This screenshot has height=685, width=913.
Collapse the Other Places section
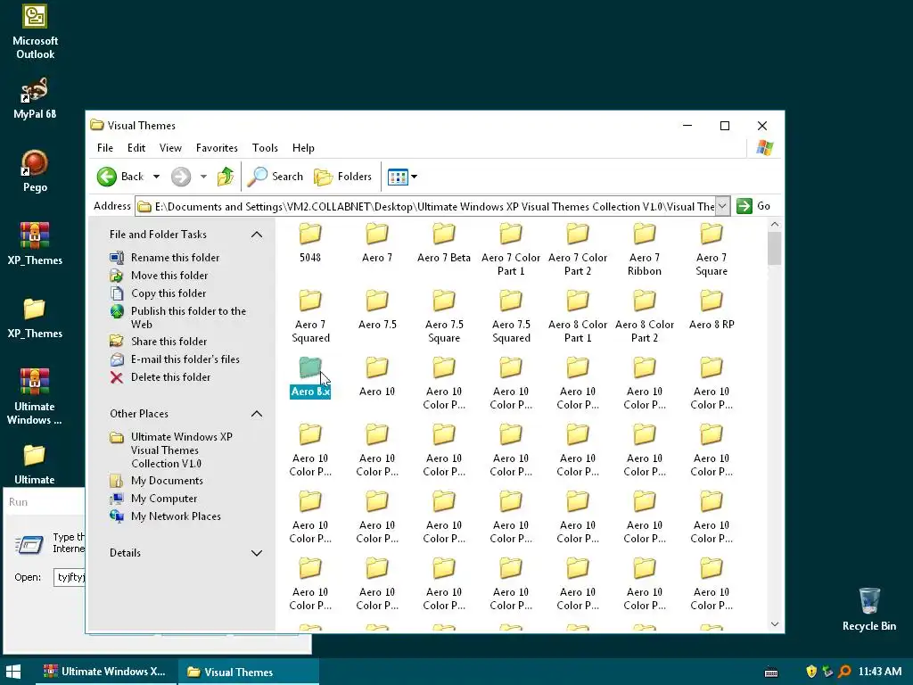click(256, 414)
